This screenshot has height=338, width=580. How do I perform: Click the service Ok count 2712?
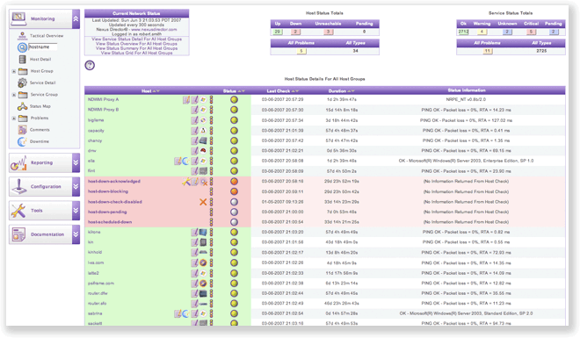463,32
